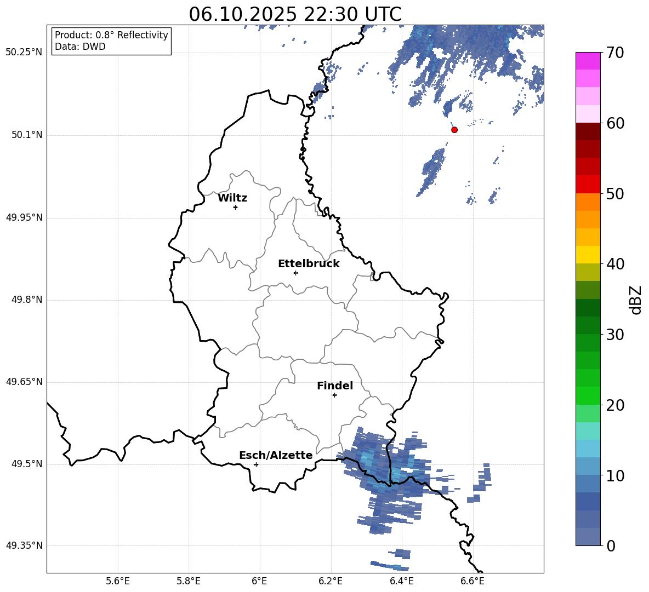Viewport: 649px width, 592px height.
Task: Click the 70 label on the colorbar
Action: click(615, 53)
